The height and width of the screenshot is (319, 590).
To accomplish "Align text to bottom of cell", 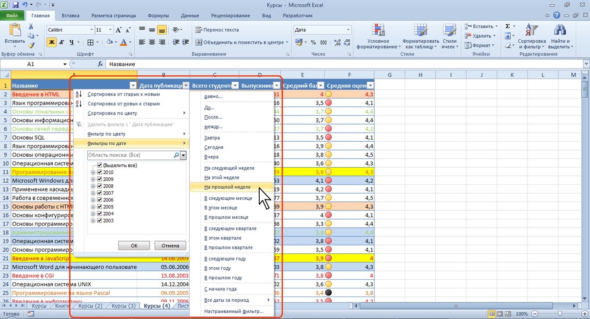I will click(162, 30).
